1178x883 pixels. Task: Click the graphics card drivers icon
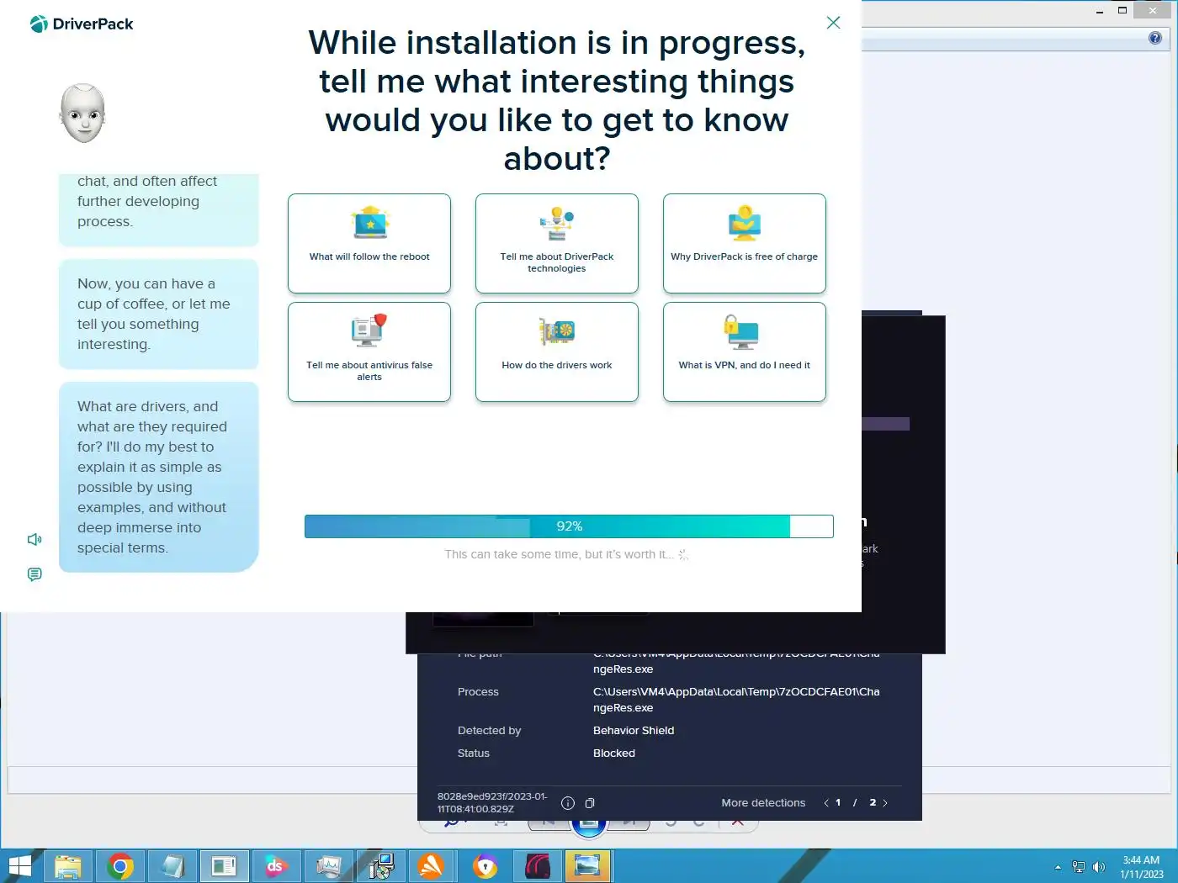point(557,331)
